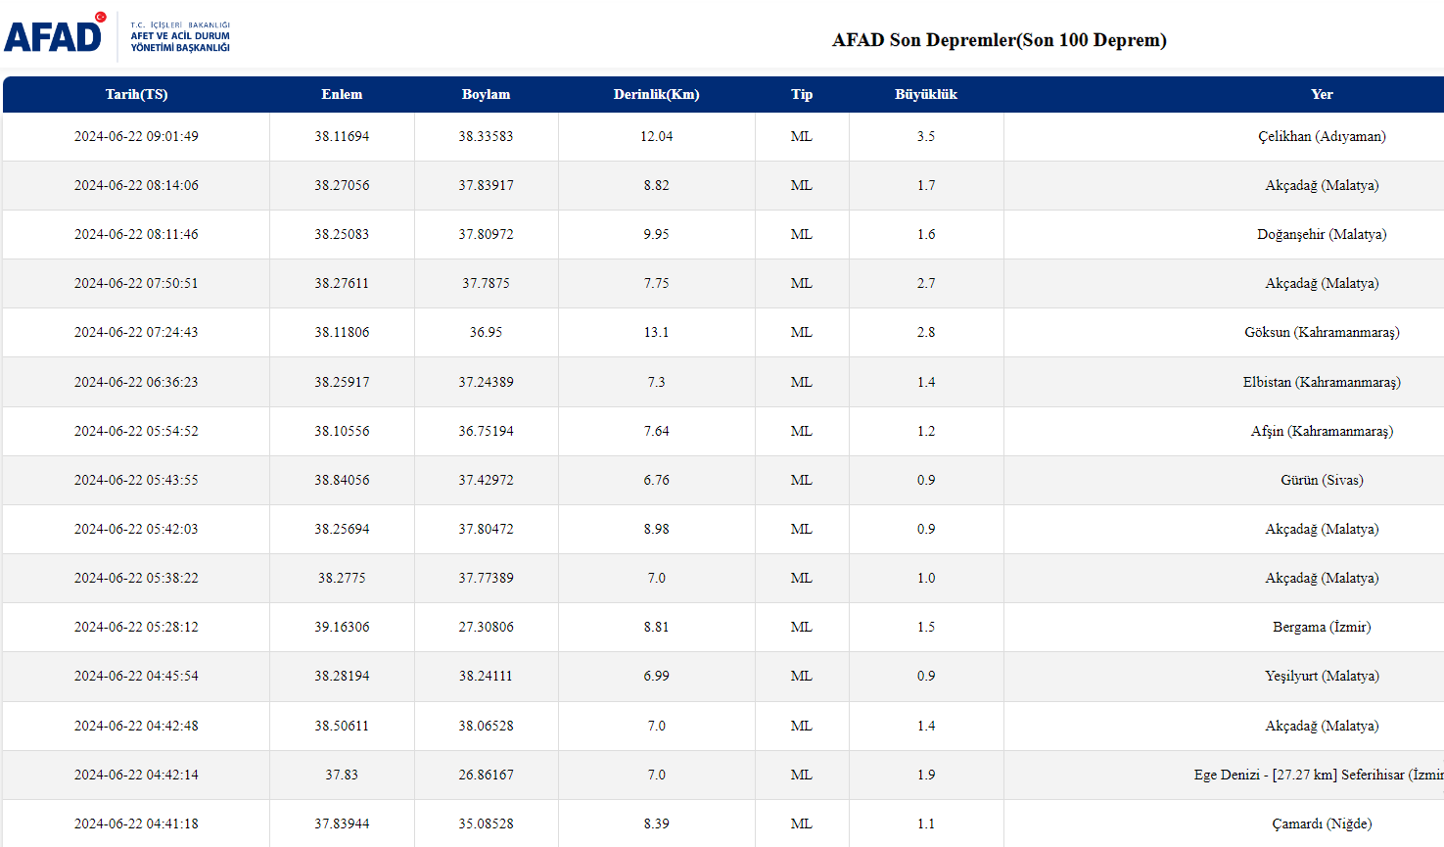Image resolution: width=1444 pixels, height=847 pixels.
Task: Select the Ege Denizi Seferihisar location
Action: tap(1319, 775)
